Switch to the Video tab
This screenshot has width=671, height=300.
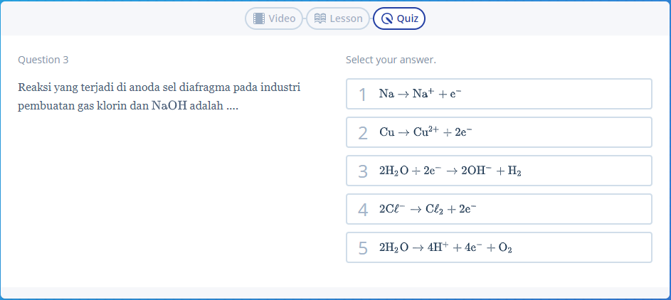[x=274, y=18]
